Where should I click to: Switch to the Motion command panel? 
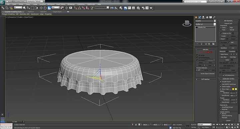pyautogui.click(x=207, y=17)
